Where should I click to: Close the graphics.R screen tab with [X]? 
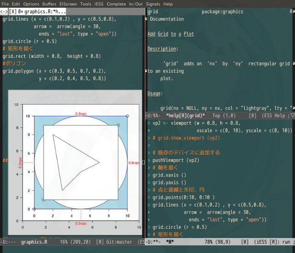[13, 11]
